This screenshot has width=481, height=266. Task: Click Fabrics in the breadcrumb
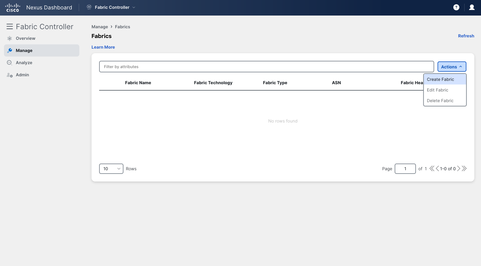123,27
